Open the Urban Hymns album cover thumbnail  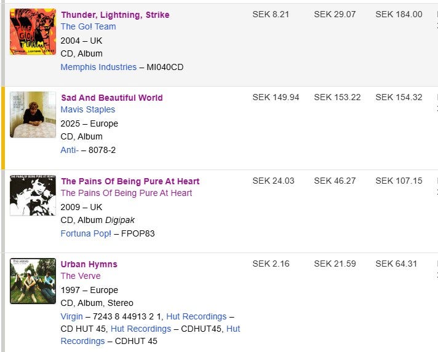coord(33,281)
